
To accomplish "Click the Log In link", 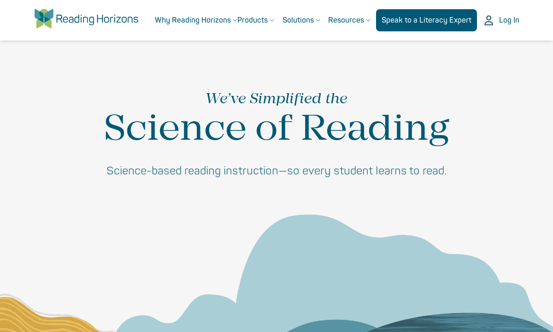I will [509, 20].
